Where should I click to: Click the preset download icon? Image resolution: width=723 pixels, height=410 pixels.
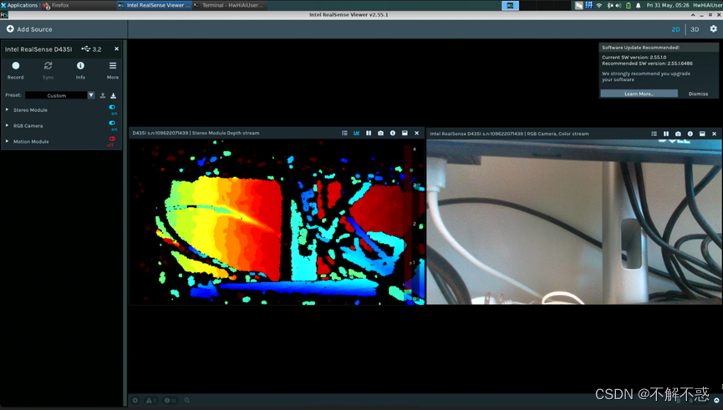114,95
